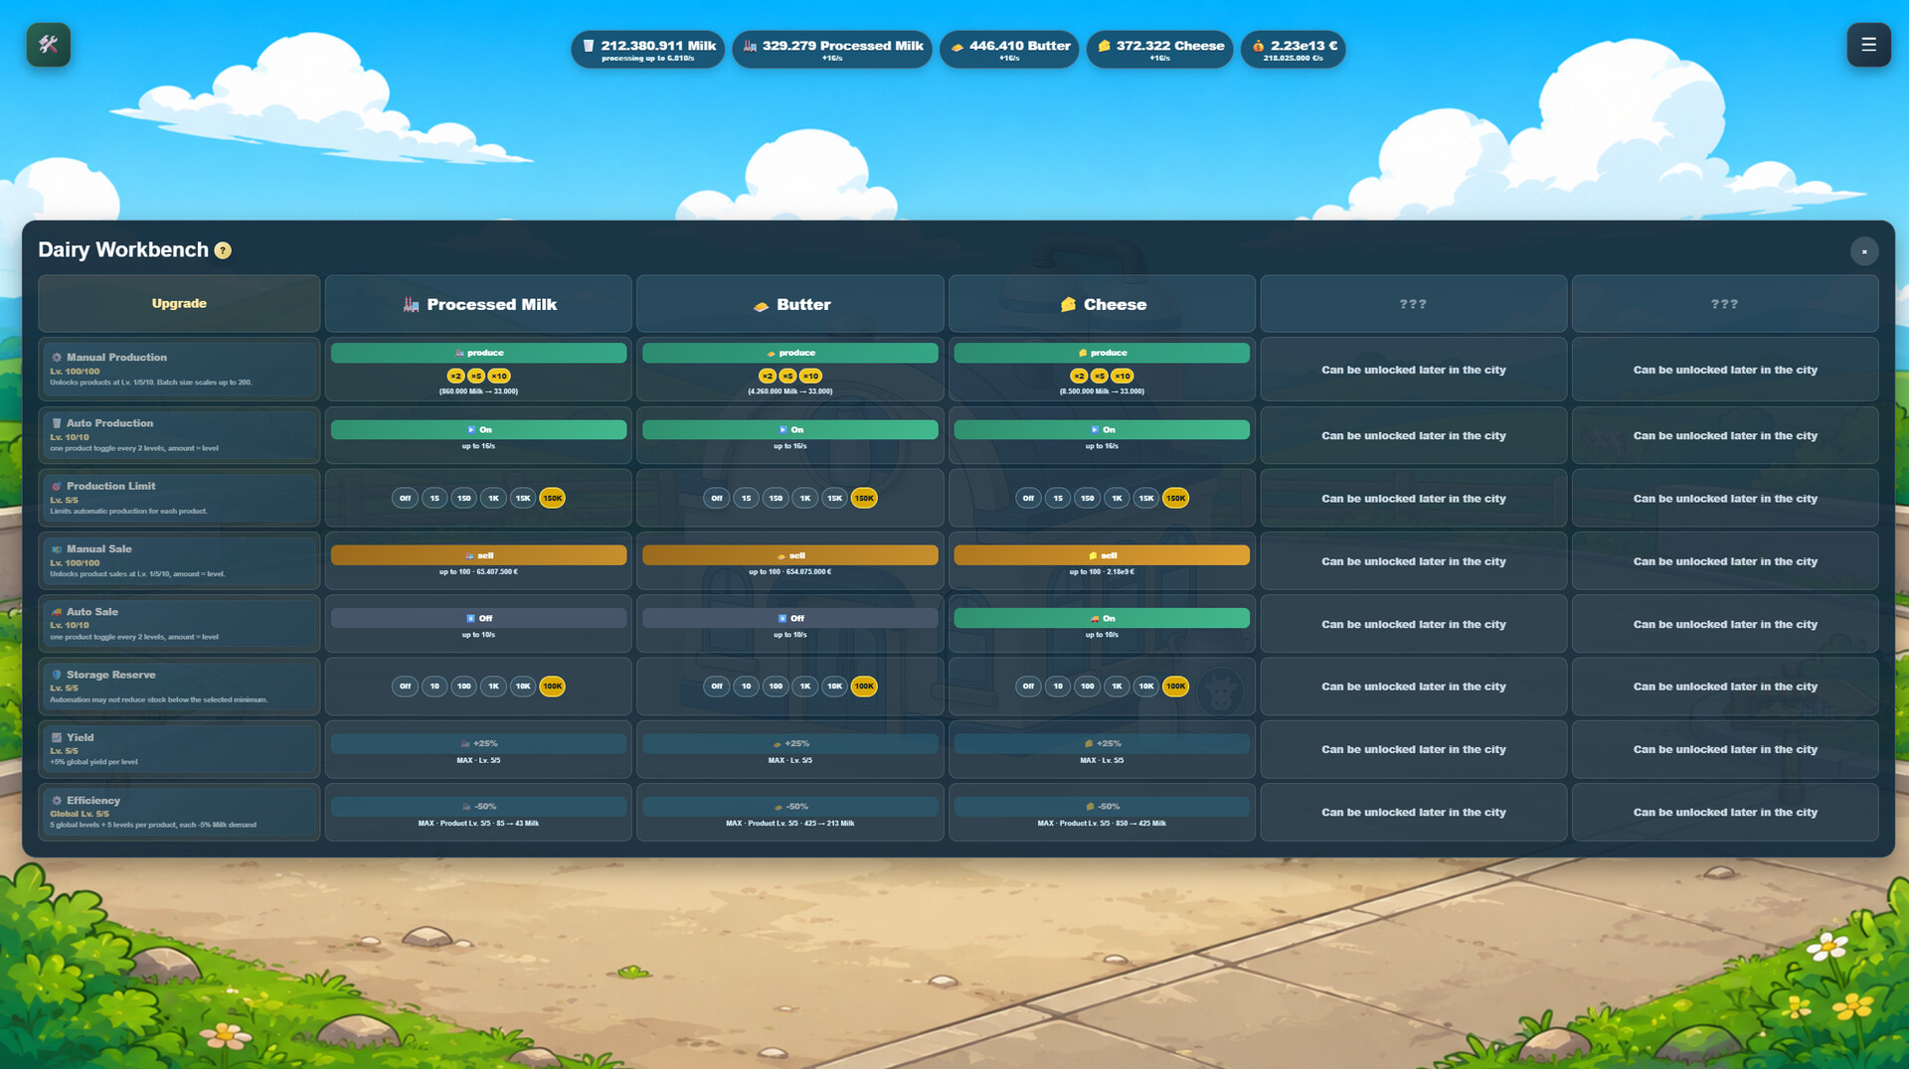1909x1069 pixels.
Task: Click the Efficiency upgrade row label
Action: [x=179, y=813]
